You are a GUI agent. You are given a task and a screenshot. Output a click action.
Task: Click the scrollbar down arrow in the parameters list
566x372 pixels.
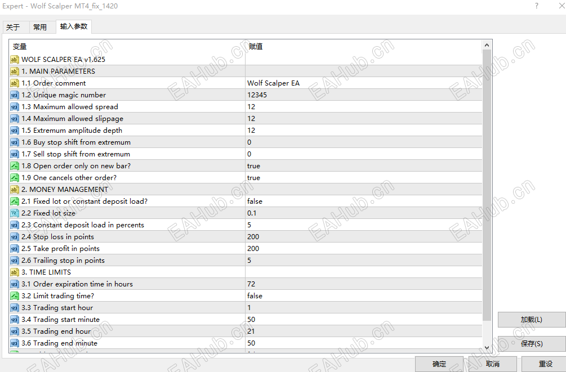(487, 347)
